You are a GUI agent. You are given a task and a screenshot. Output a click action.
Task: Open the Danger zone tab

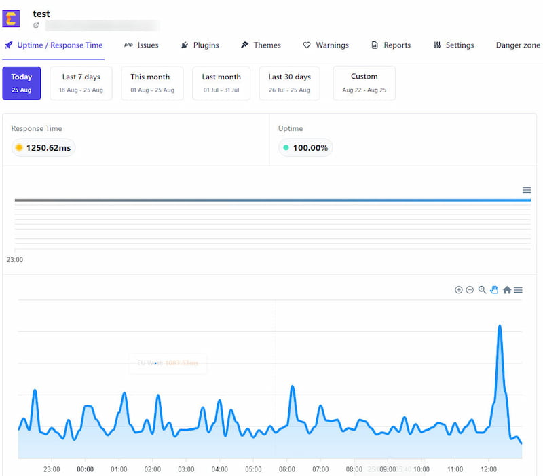pyautogui.click(x=518, y=45)
